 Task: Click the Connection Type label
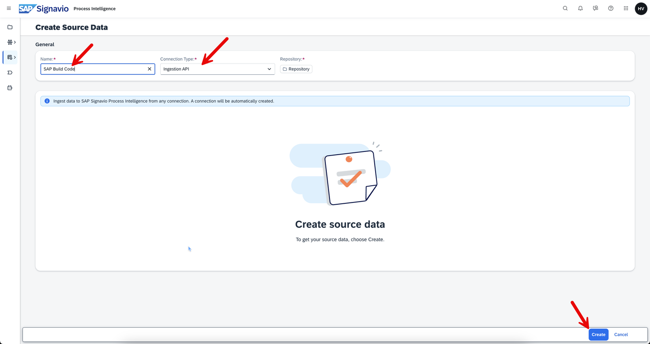coord(178,59)
